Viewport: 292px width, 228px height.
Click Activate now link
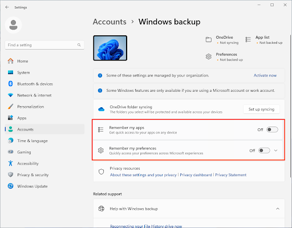point(265,75)
